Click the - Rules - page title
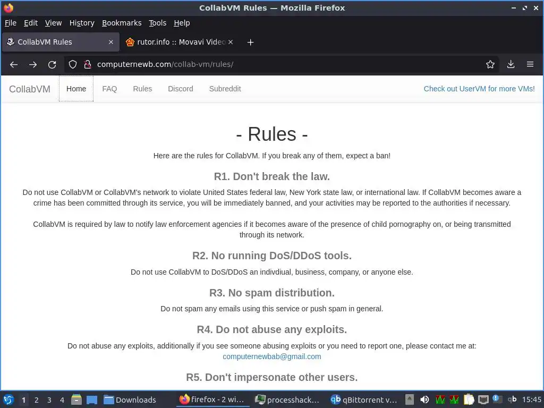The width and height of the screenshot is (544, 408). 271,134
